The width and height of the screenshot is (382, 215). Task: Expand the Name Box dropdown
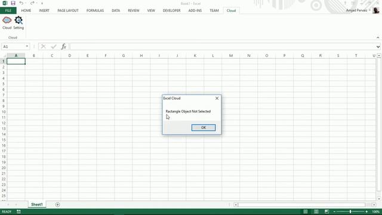[x=27, y=47]
